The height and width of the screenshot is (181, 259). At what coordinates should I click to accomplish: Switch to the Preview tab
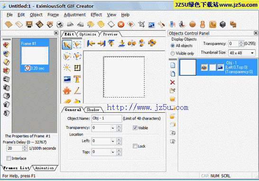110,34
